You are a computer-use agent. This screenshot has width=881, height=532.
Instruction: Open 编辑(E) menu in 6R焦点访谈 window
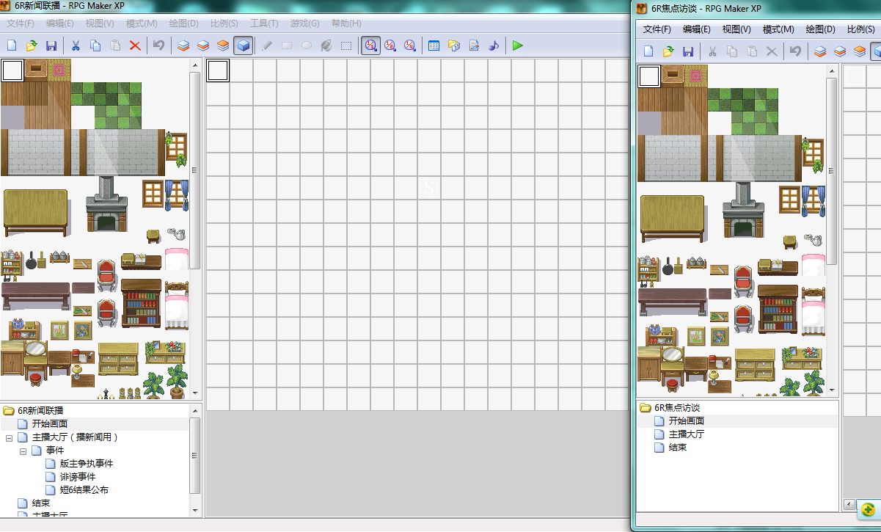click(697, 29)
